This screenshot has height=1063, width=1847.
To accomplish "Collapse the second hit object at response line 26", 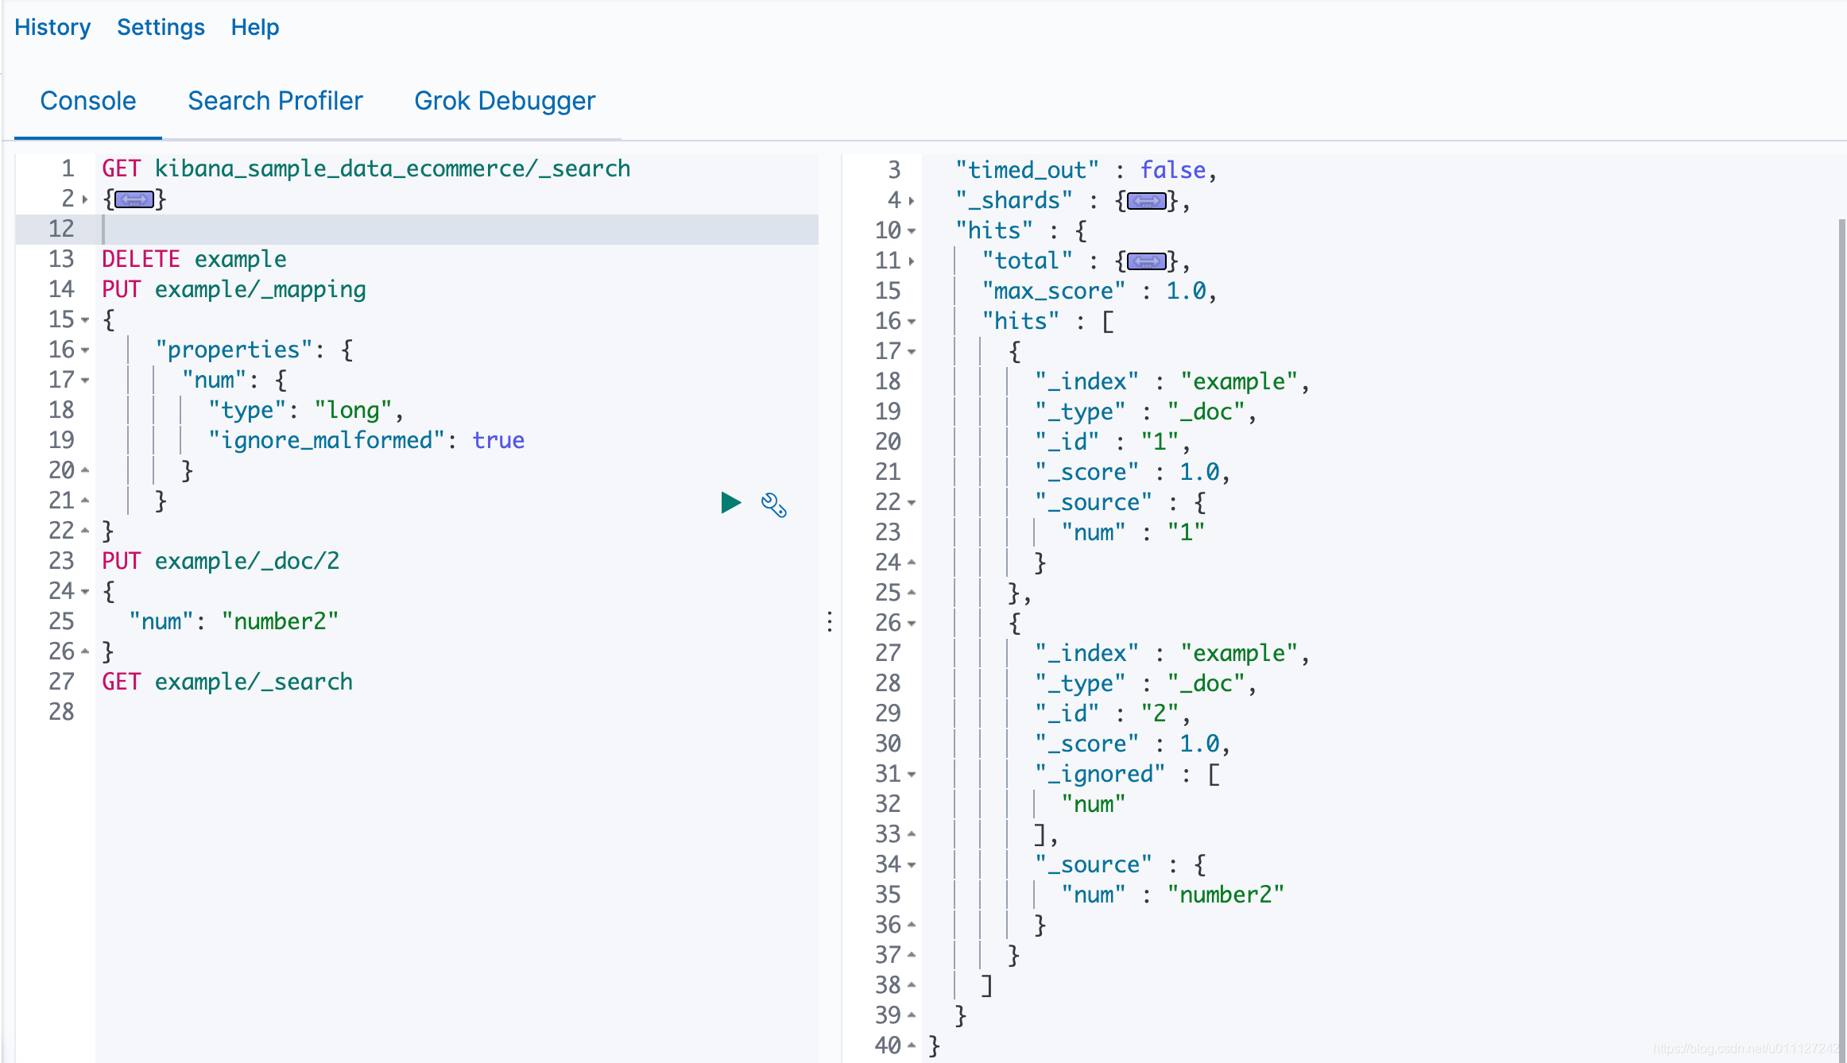I will coord(912,624).
